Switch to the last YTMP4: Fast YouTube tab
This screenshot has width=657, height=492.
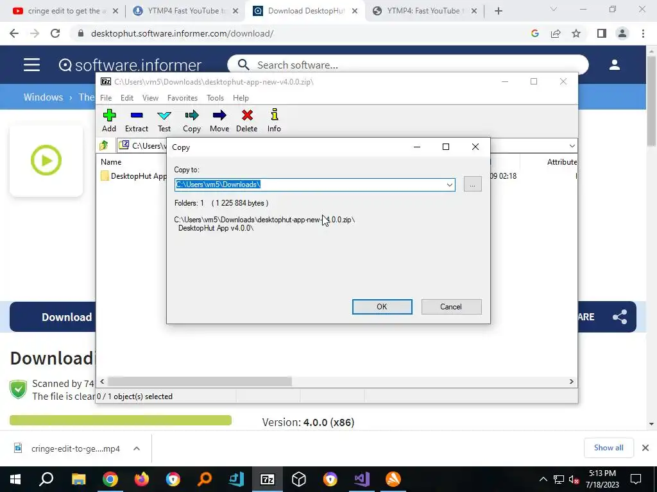click(x=425, y=11)
